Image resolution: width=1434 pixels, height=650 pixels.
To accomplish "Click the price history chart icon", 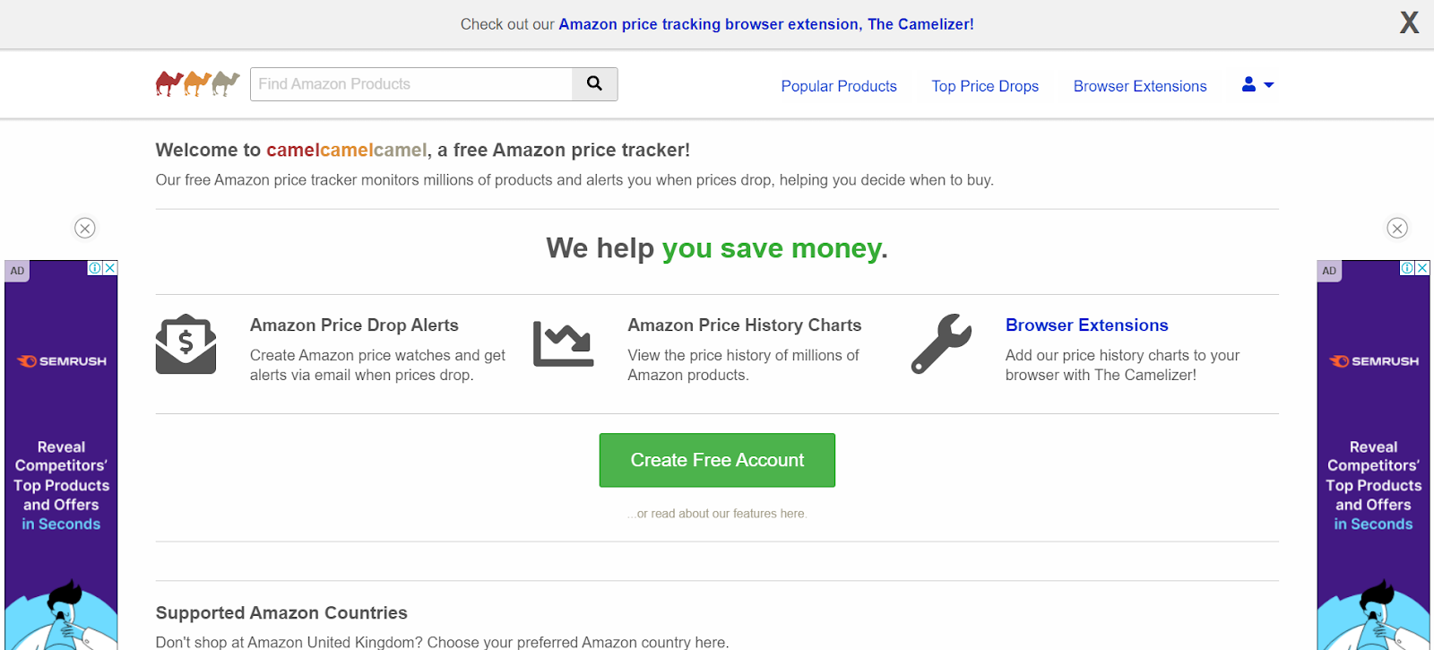I will [563, 344].
